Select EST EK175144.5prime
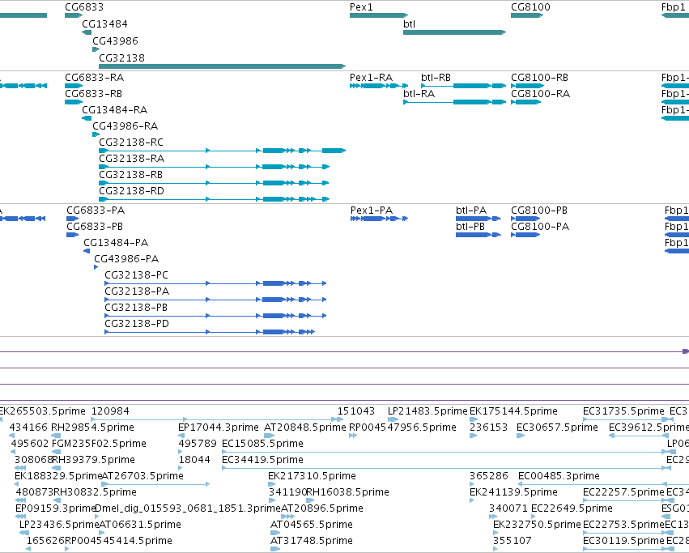Image resolution: width=689 pixels, height=553 pixels. point(513,411)
